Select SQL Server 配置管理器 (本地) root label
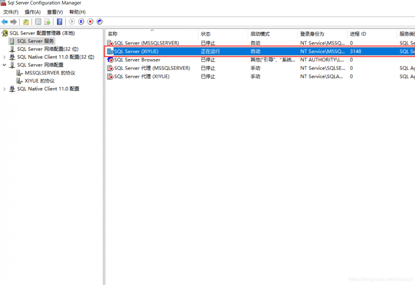The width and height of the screenshot is (415, 285). [42, 33]
